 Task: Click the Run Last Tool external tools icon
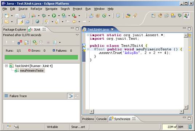click(x=74, y=16)
